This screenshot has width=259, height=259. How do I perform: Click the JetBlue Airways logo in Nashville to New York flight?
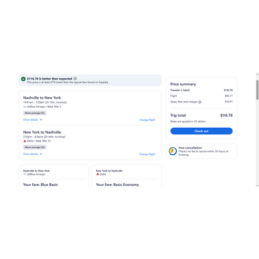tap(25, 106)
